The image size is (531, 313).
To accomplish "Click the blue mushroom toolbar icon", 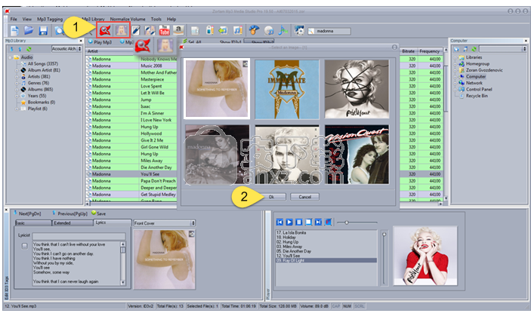I will (x=254, y=31).
